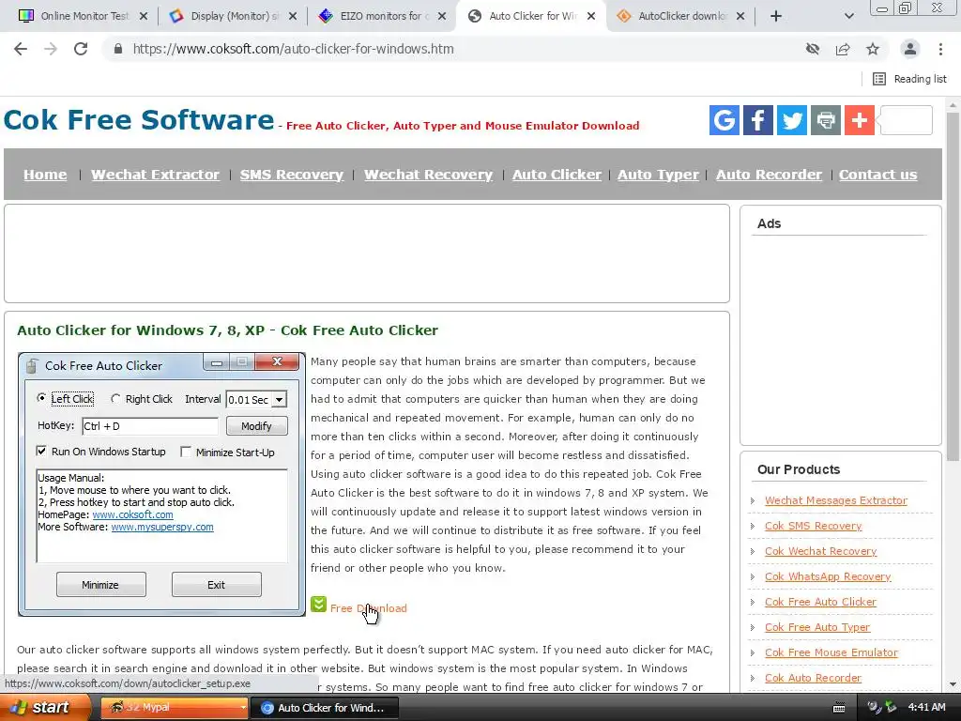Click www.mysuperspy.com in usage manual
This screenshot has height=721, width=961.
162,528
